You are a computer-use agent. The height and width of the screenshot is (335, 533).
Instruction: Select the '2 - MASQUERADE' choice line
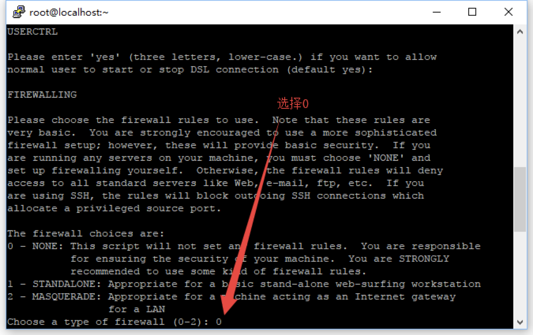232,297
